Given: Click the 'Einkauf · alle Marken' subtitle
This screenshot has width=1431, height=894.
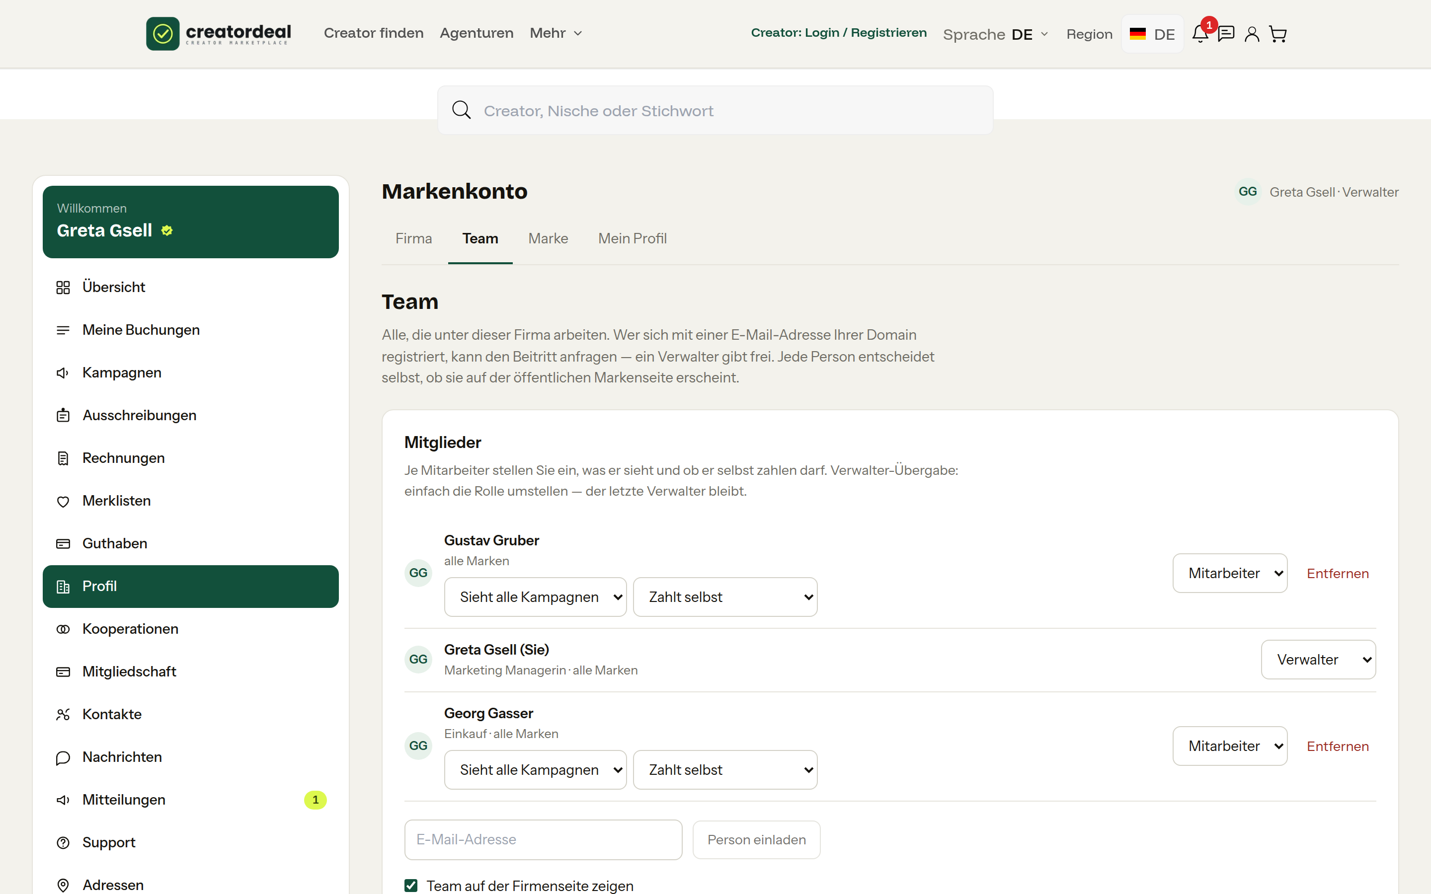Looking at the screenshot, I should coord(501,733).
